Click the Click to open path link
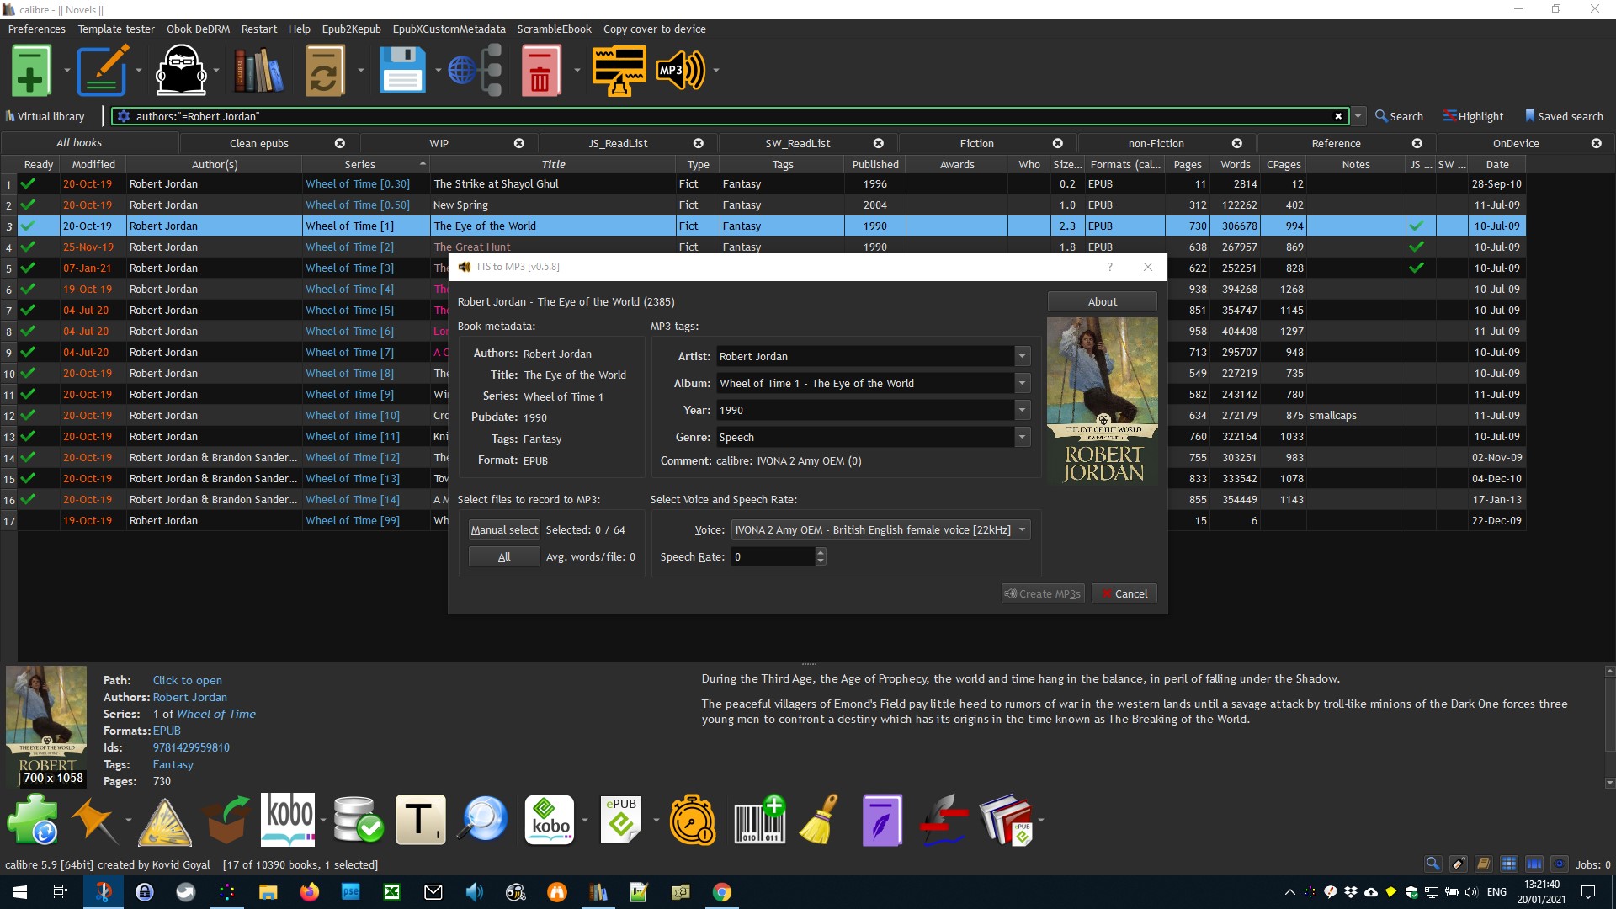Screen dimensions: 1616x909 pos(188,680)
